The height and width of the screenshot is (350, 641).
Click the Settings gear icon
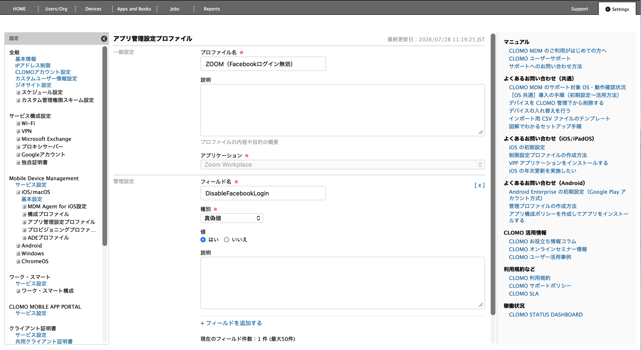coord(608,9)
